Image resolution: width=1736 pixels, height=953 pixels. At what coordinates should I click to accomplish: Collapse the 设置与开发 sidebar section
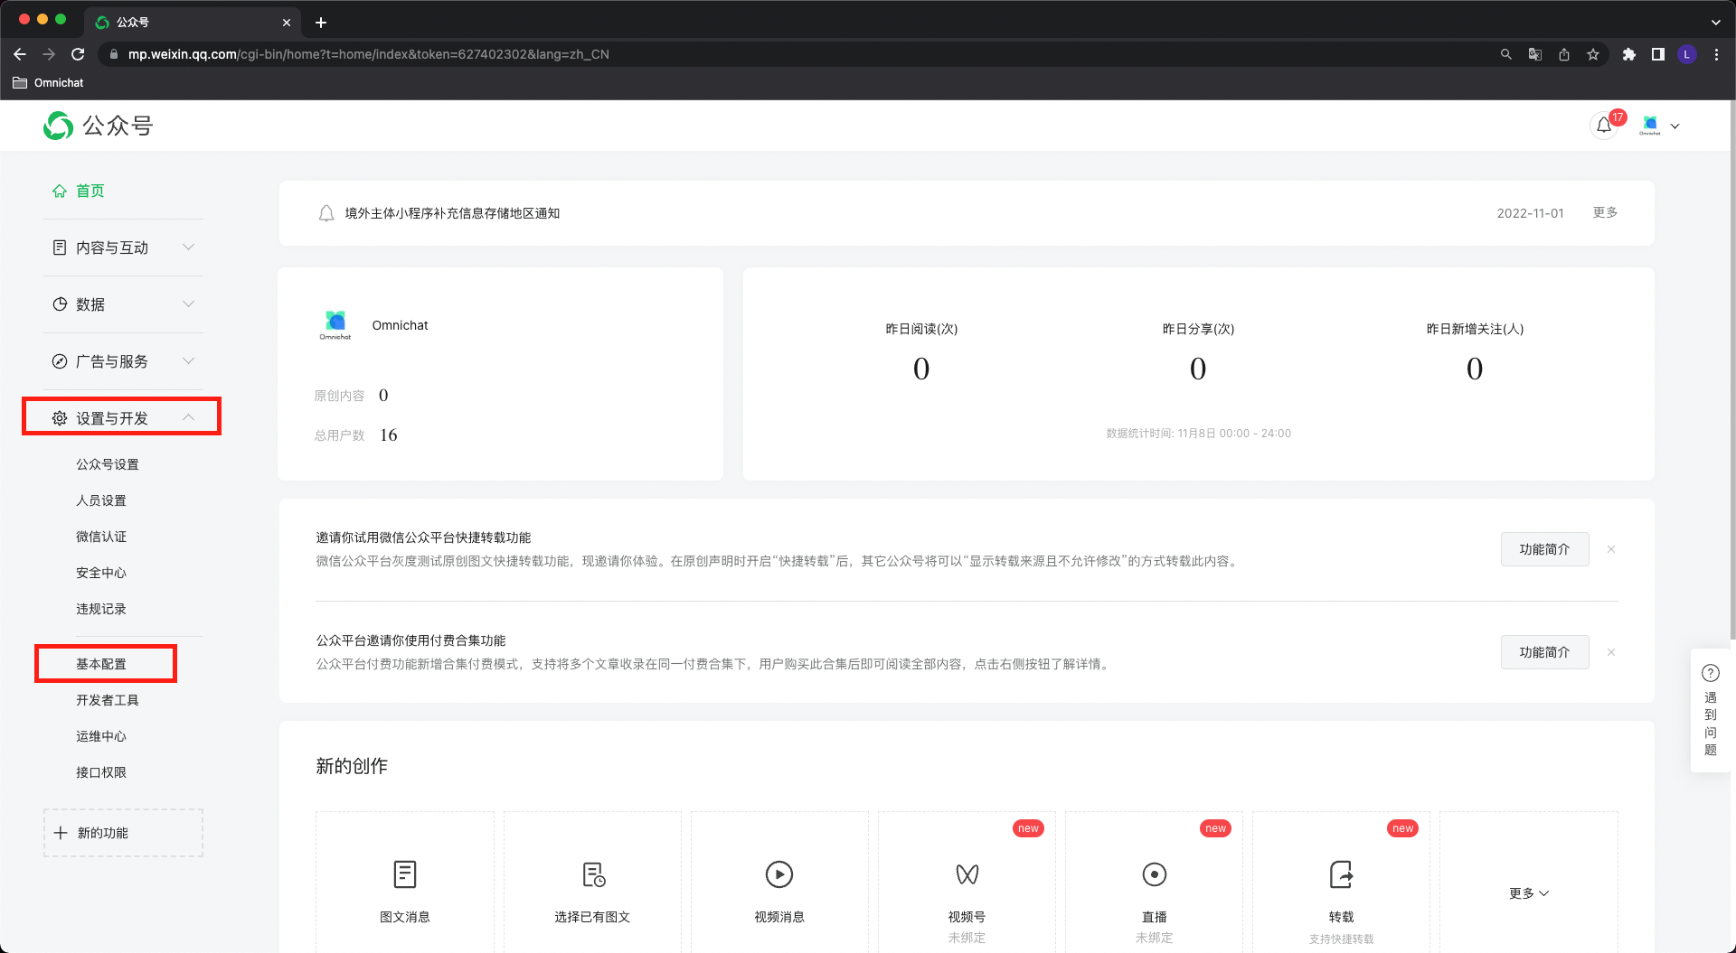click(123, 417)
